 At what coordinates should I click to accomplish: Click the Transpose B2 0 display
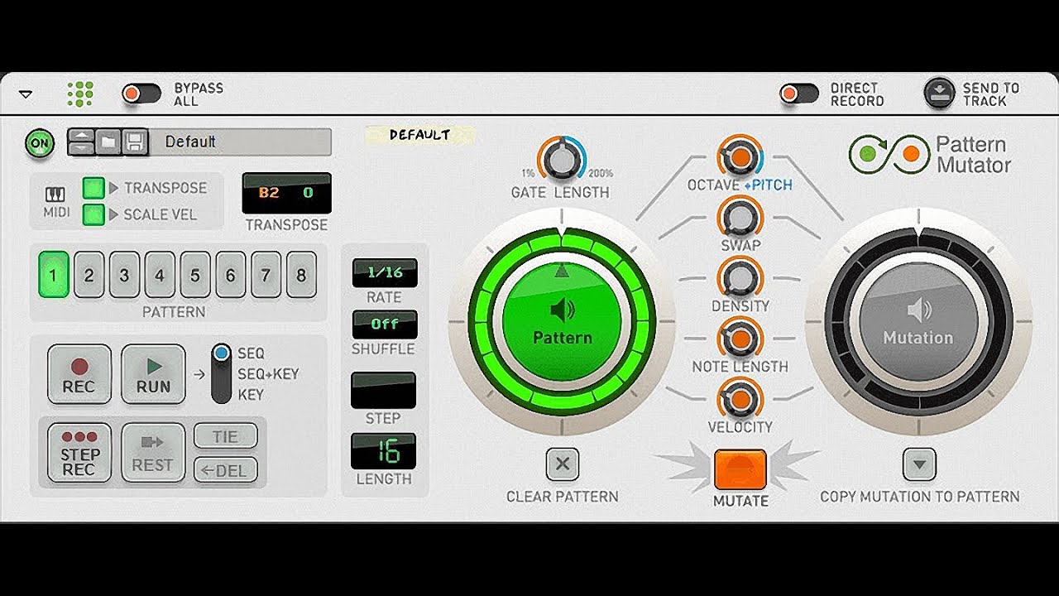286,194
